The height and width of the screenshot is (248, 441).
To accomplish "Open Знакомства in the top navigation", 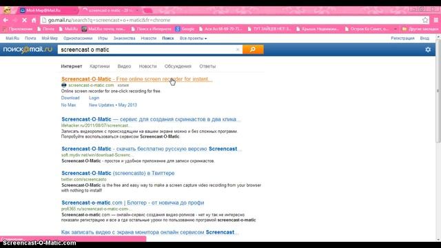I will pyautogui.click(x=124, y=39).
